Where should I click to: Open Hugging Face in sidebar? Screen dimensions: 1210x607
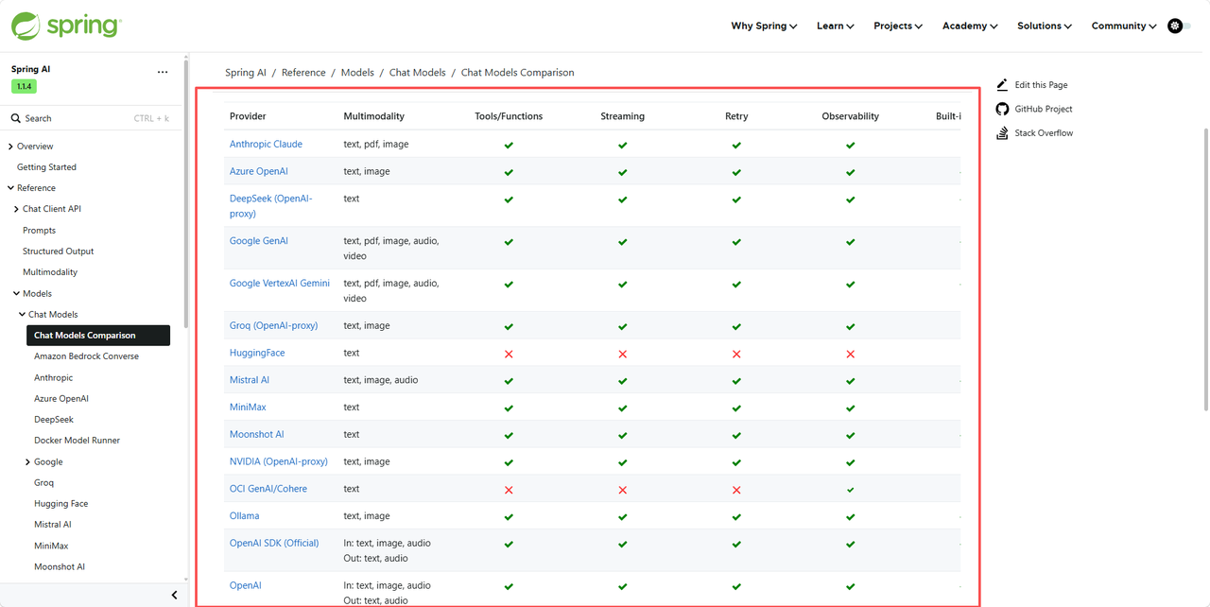point(60,504)
